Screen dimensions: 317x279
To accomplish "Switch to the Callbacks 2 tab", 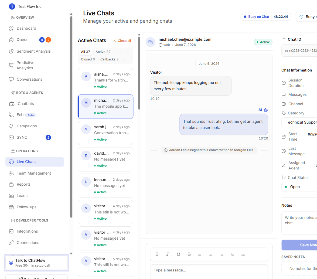I will click(109, 59).
